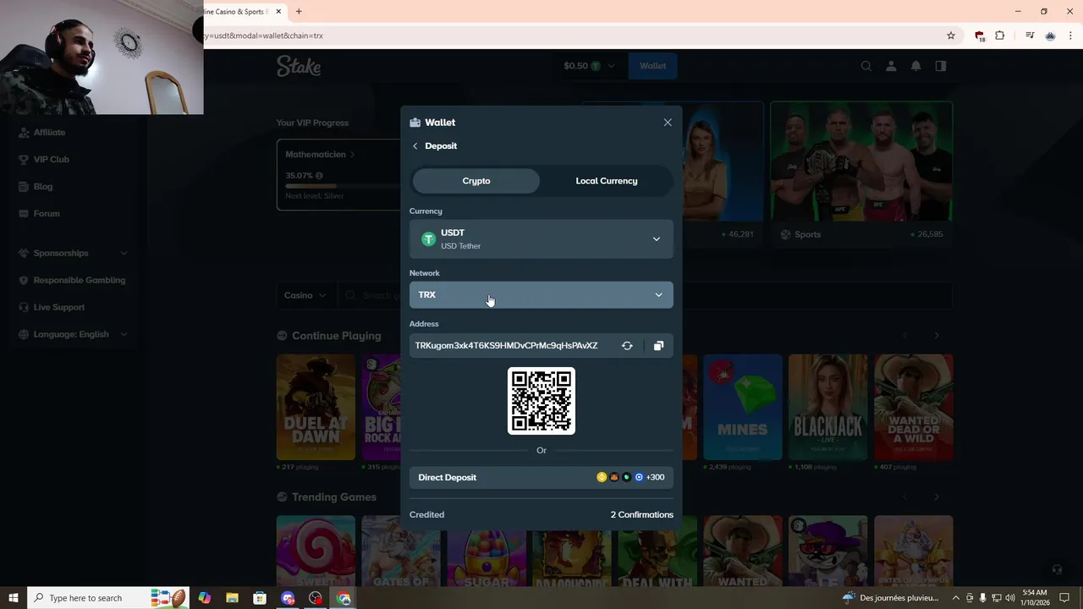
Task: Expand the Language: English selector
Action: click(x=74, y=334)
